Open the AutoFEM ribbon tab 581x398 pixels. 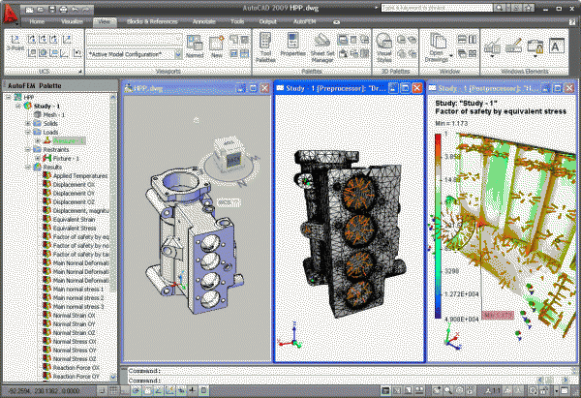(x=305, y=21)
